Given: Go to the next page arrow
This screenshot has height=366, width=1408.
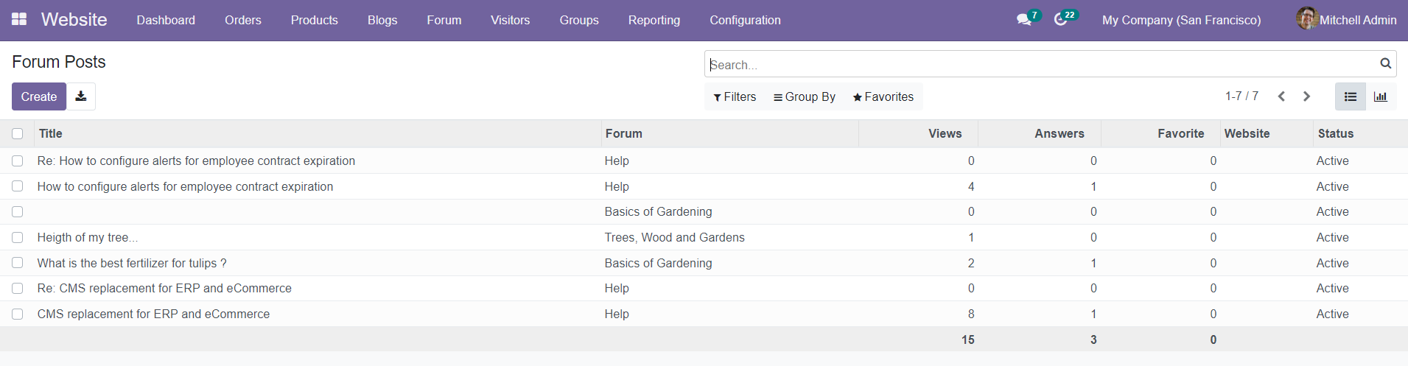Looking at the screenshot, I should [x=1306, y=96].
